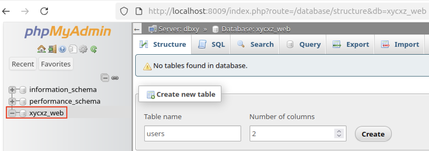Image resolution: width=429 pixels, height=151 pixels.
Task: Click the page info icon in address bar
Action: [x=139, y=11]
